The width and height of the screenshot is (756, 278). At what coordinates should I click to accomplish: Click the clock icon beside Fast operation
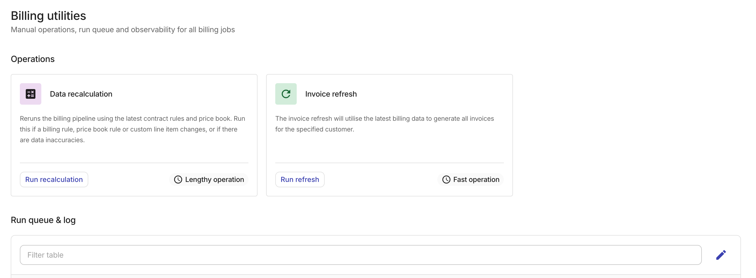446,180
